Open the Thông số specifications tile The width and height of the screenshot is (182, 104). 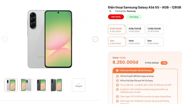(79, 85)
